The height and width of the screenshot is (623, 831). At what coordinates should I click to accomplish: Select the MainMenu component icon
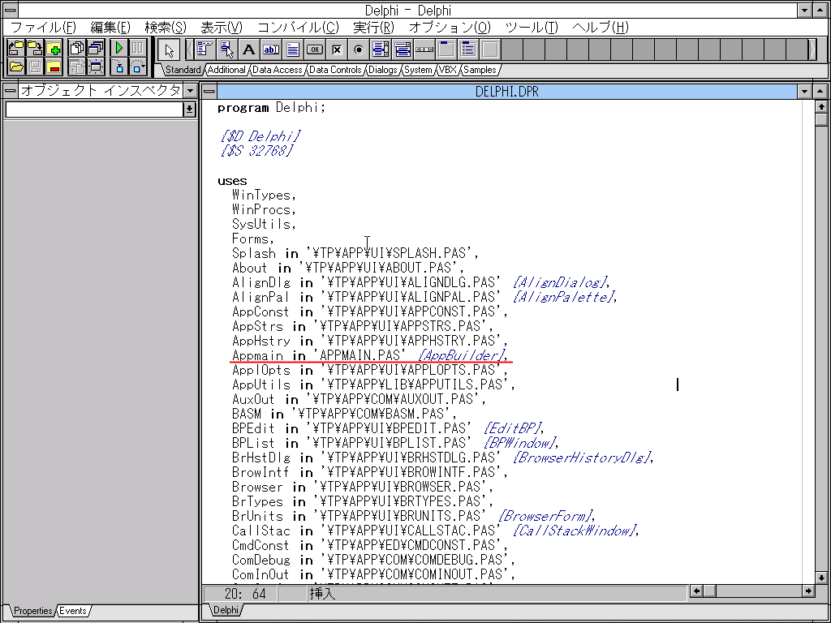pos(205,49)
